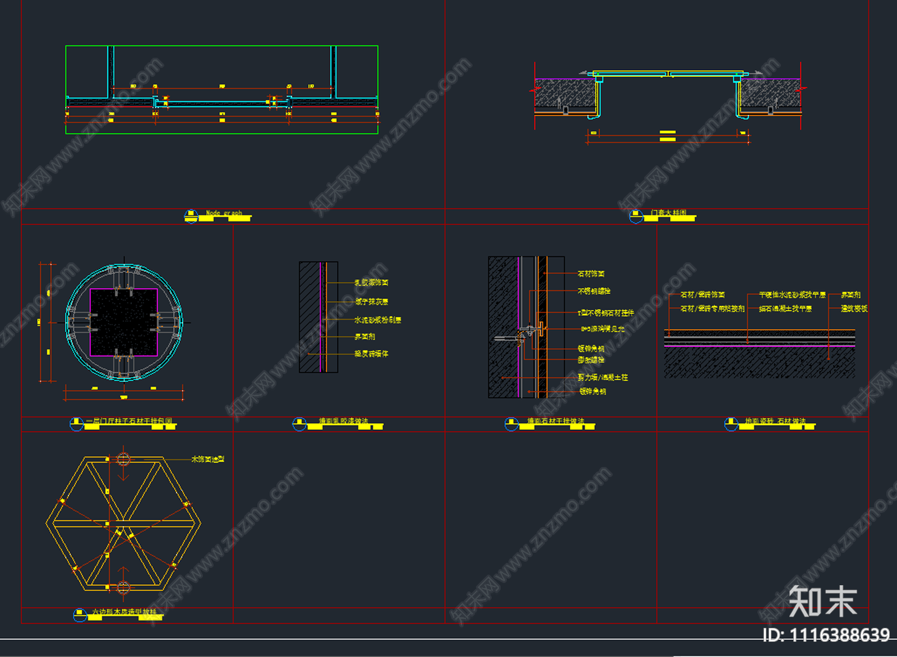897x657 pixels.
Task: Click the index circle beside '地面瓷砖 石材做法'
Action: pos(731,424)
